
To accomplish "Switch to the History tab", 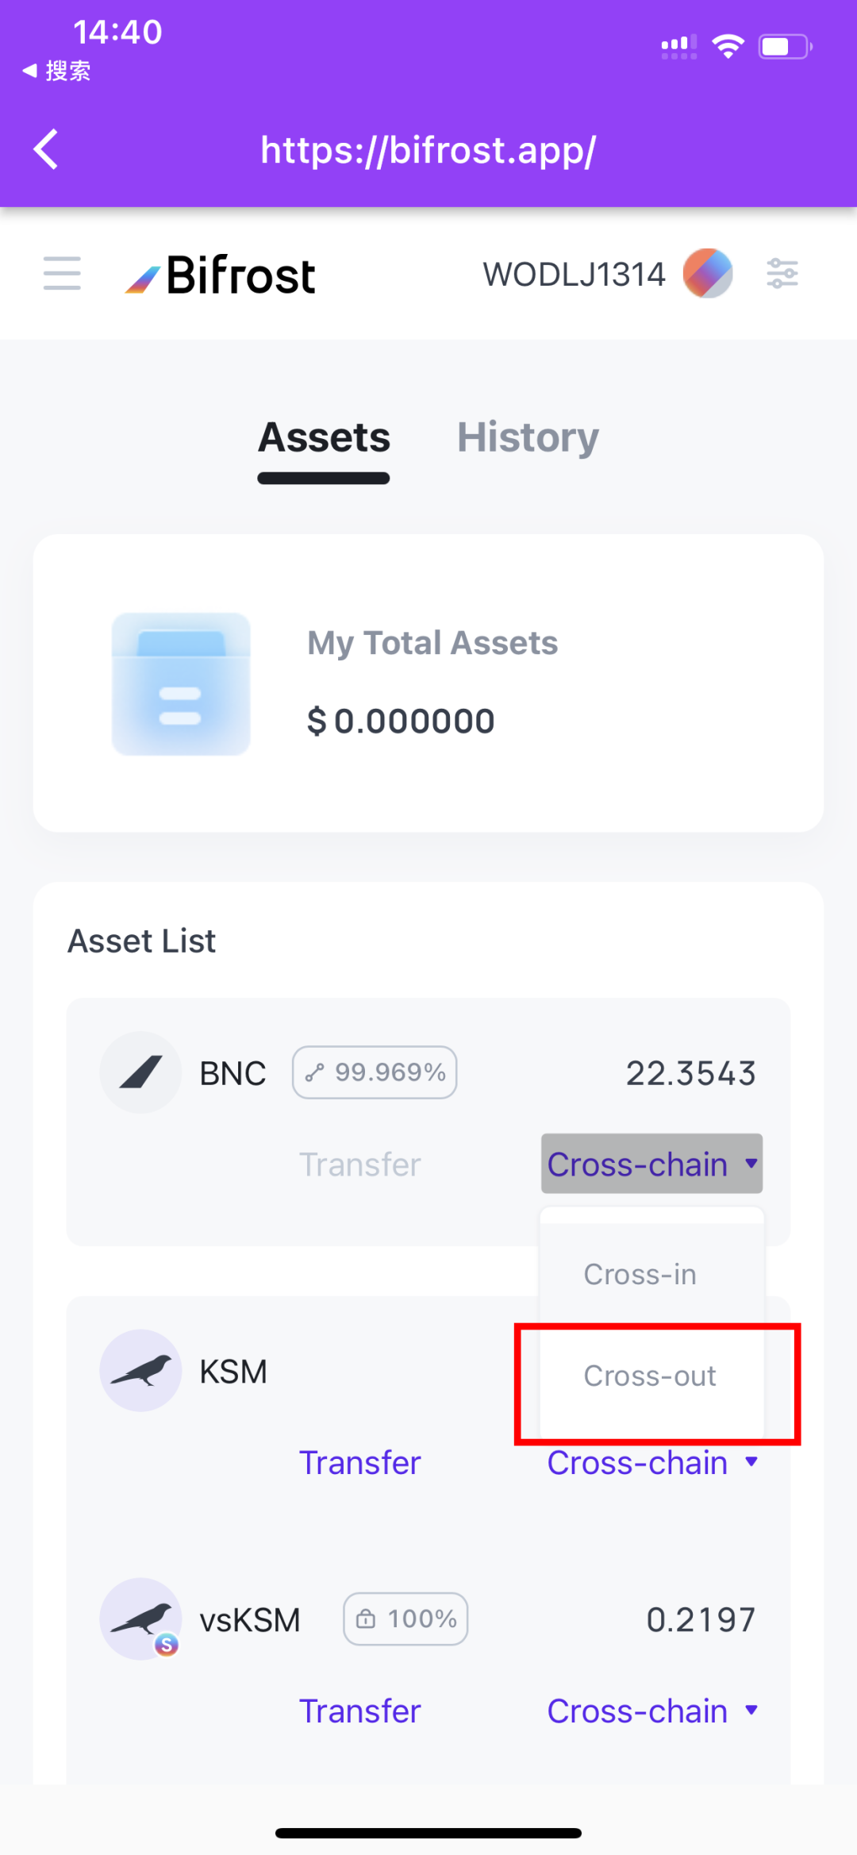I will click(528, 437).
